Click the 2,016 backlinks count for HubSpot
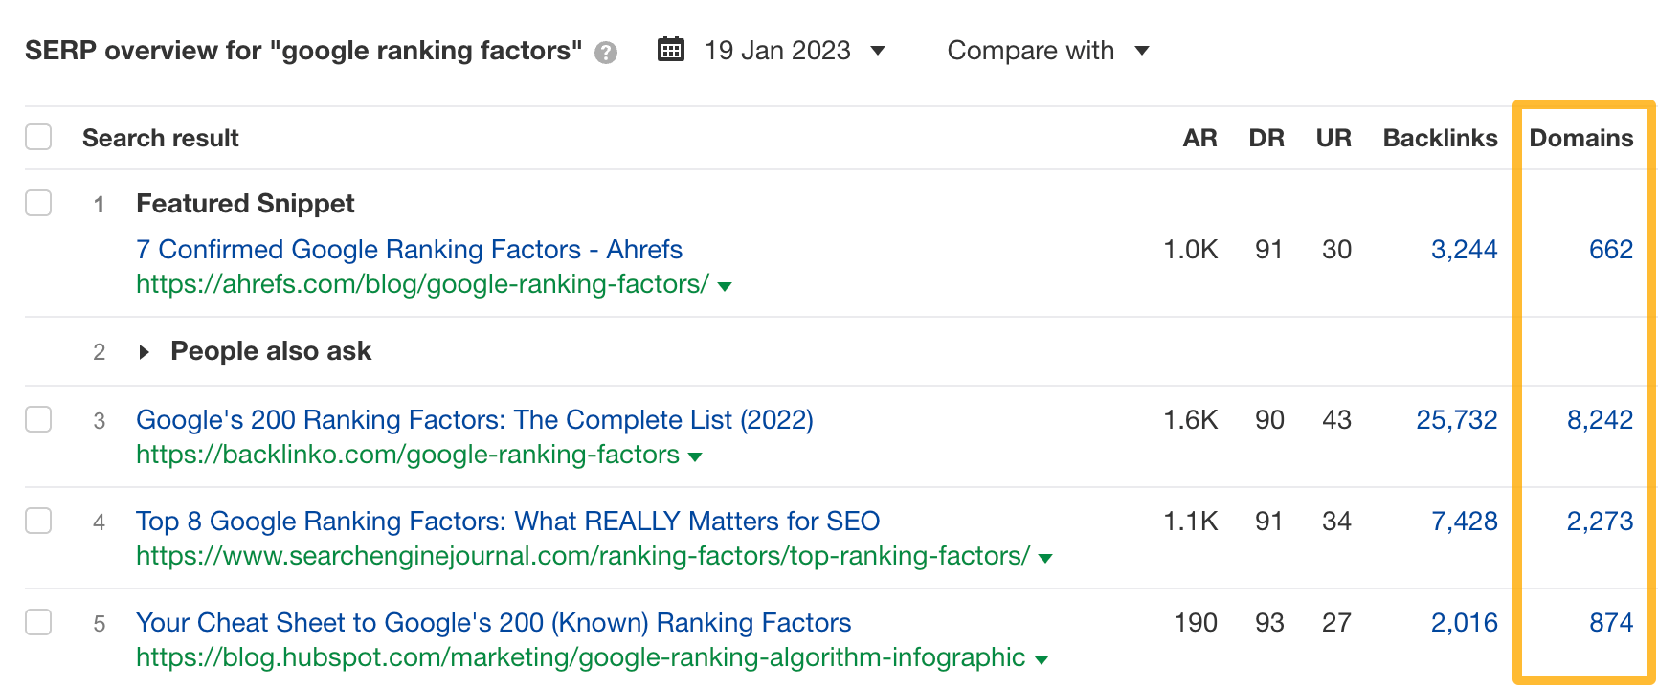The image size is (1658, 689). pos(1465,622)
